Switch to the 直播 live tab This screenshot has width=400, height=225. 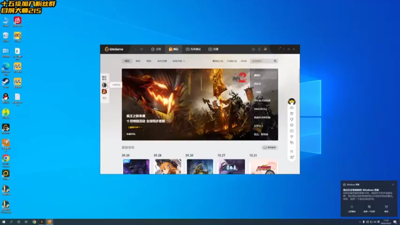click(213, 49)
